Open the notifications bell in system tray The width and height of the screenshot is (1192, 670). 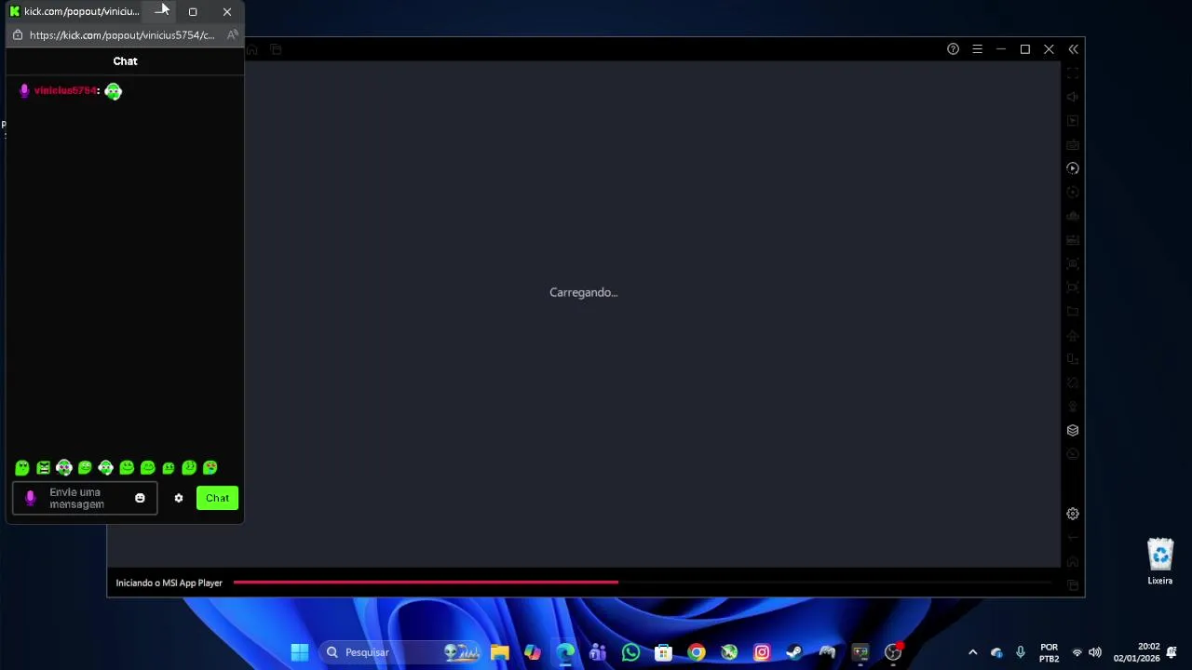pyautogui.click(x=1172, y=652)
